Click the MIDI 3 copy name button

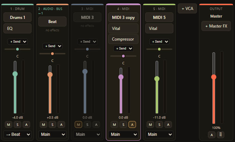(123, 18)
